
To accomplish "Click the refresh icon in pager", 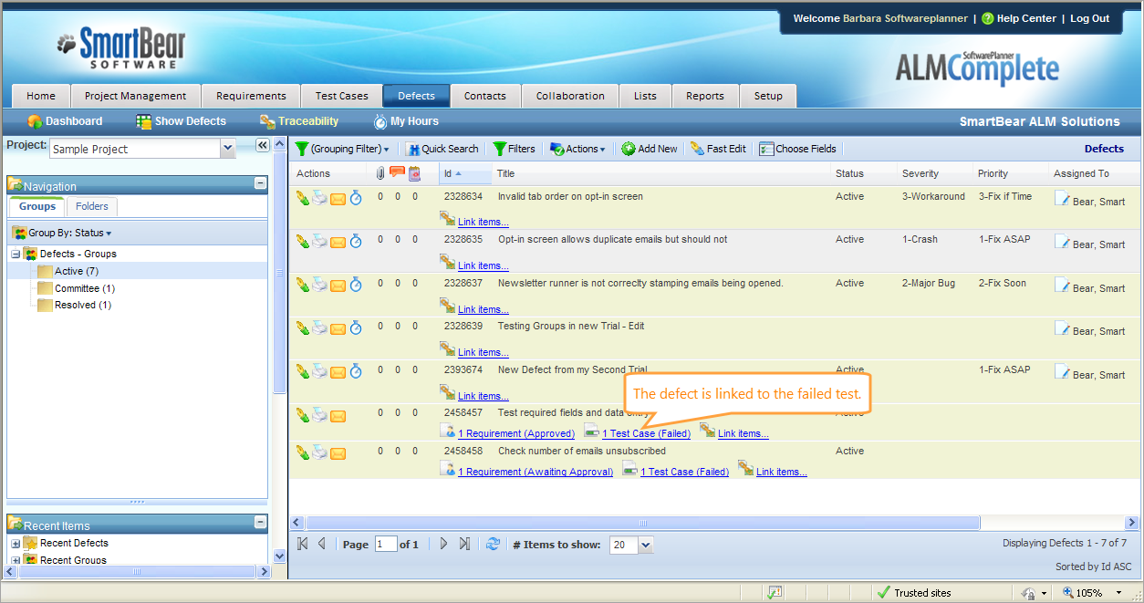I will [x=493, y=544].
